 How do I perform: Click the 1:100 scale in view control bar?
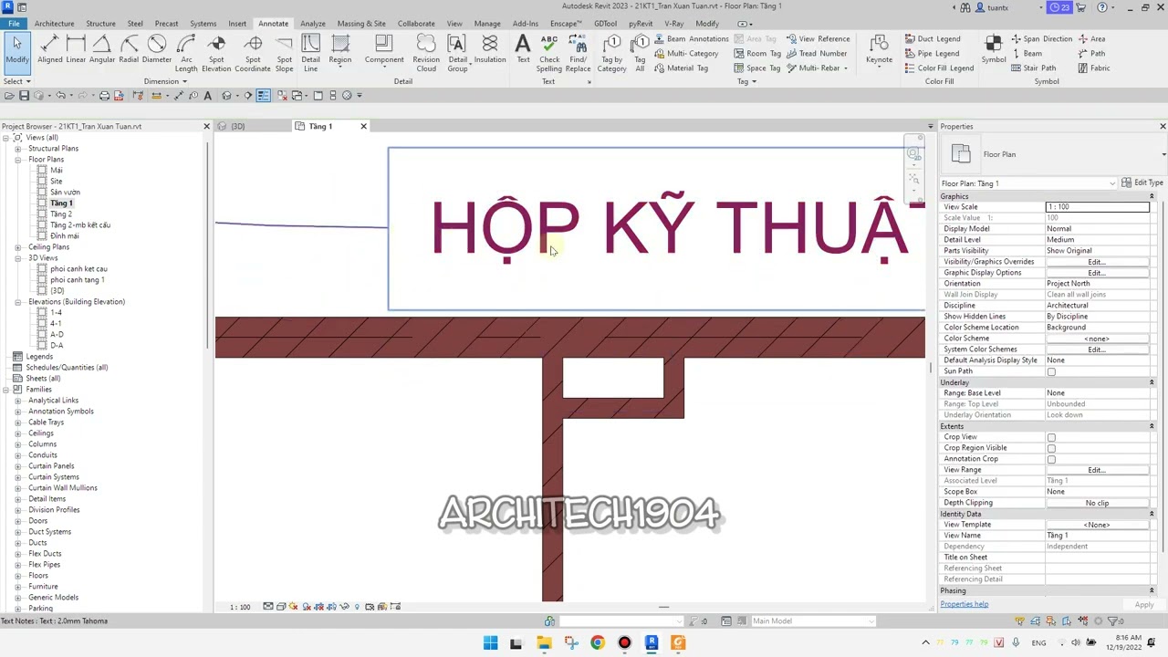(x=240, y=607)
